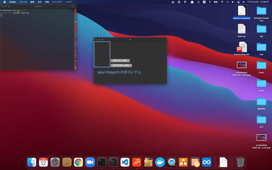Open the ヘルプ menu
The width and height of the screenshot is (272, 170).
point(68,2)
